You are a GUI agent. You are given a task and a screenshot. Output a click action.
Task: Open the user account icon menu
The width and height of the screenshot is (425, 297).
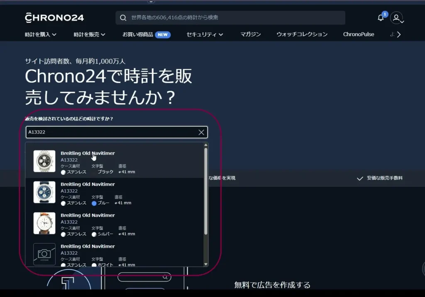pos(397,18)
